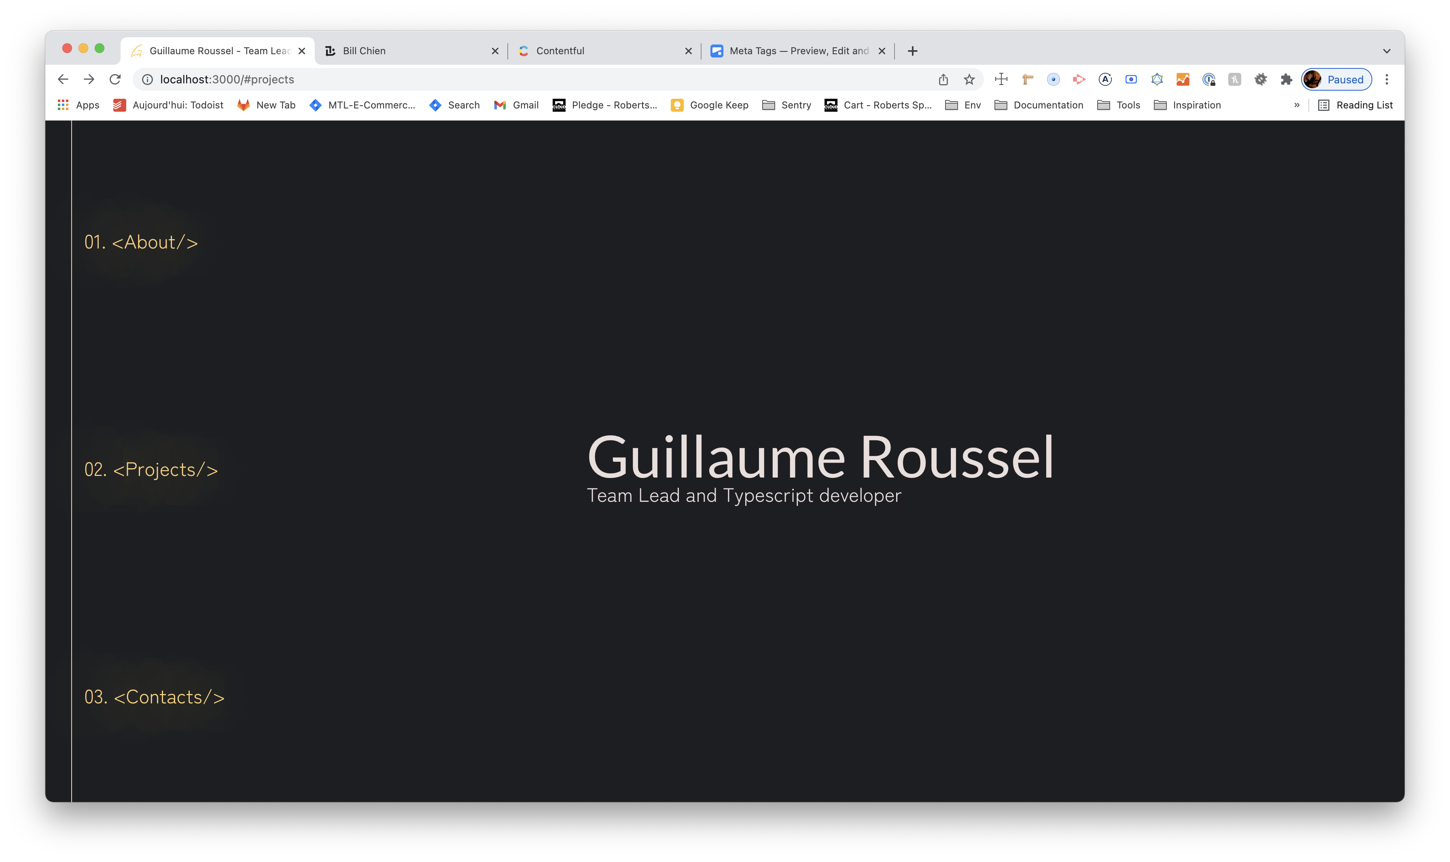This screenshot has height=862, width=1450.
Task: Click the ruler measurement extension icon
Action: pos(1028,79)
